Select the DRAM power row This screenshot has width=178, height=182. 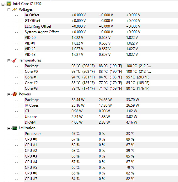point(101,122)
